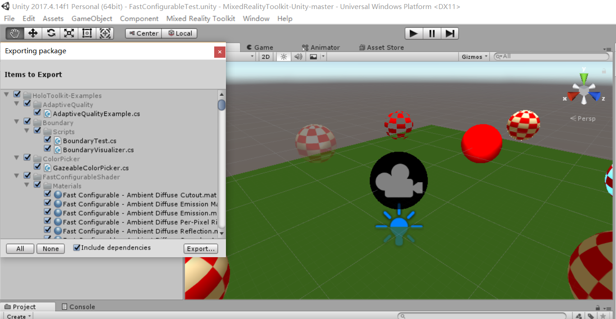Click the blue Z axis cone
The width and height of the screenshot is (616, 319).
(595, 96)
